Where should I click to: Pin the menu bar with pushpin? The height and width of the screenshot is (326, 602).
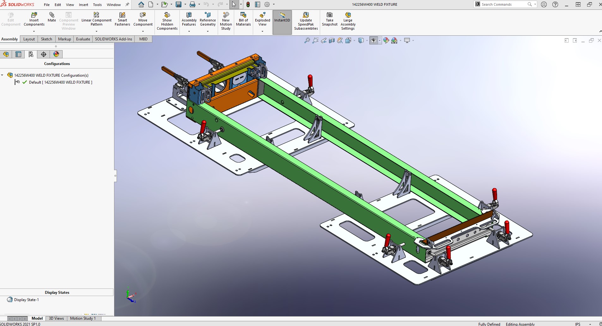127,4
